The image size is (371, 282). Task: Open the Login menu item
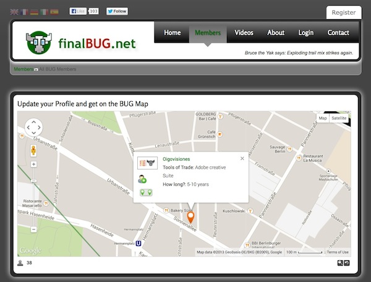click(x=306, y=33)
